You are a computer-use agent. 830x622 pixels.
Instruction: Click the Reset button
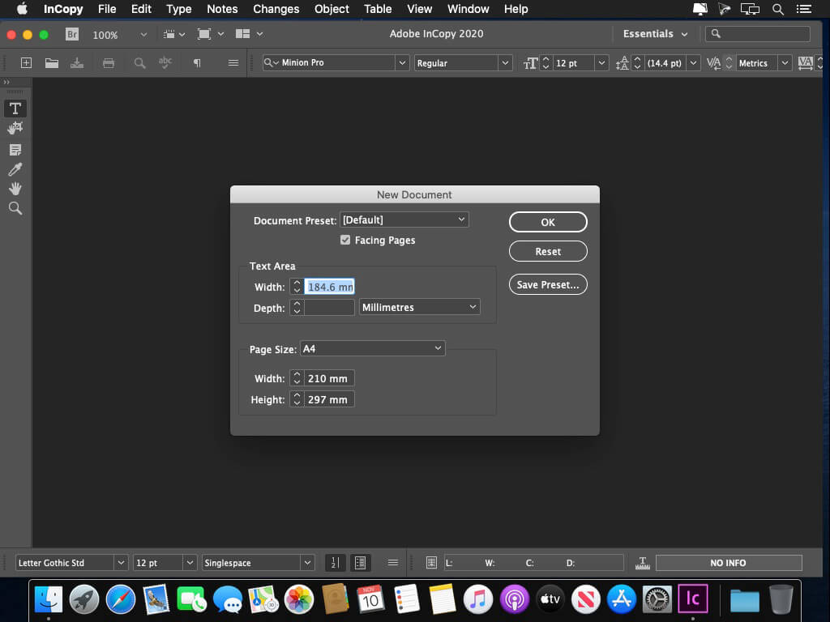point(548,251)
